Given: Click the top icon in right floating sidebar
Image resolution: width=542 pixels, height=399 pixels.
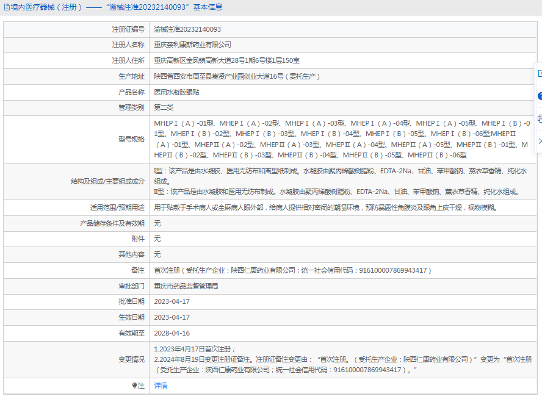Looking at the screenshot, I should 540,74.
